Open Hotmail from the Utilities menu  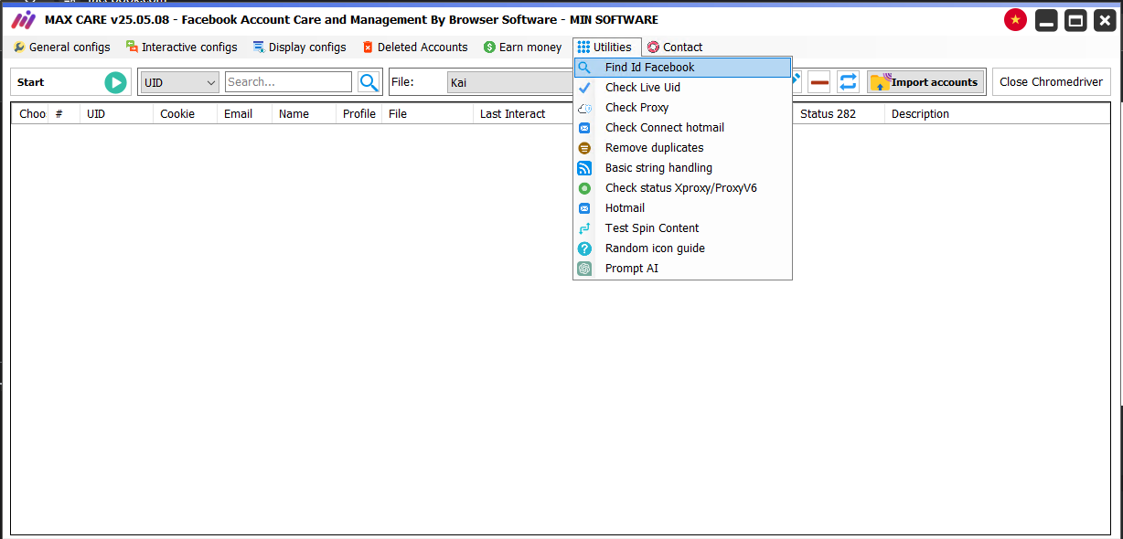pos(682,208)
